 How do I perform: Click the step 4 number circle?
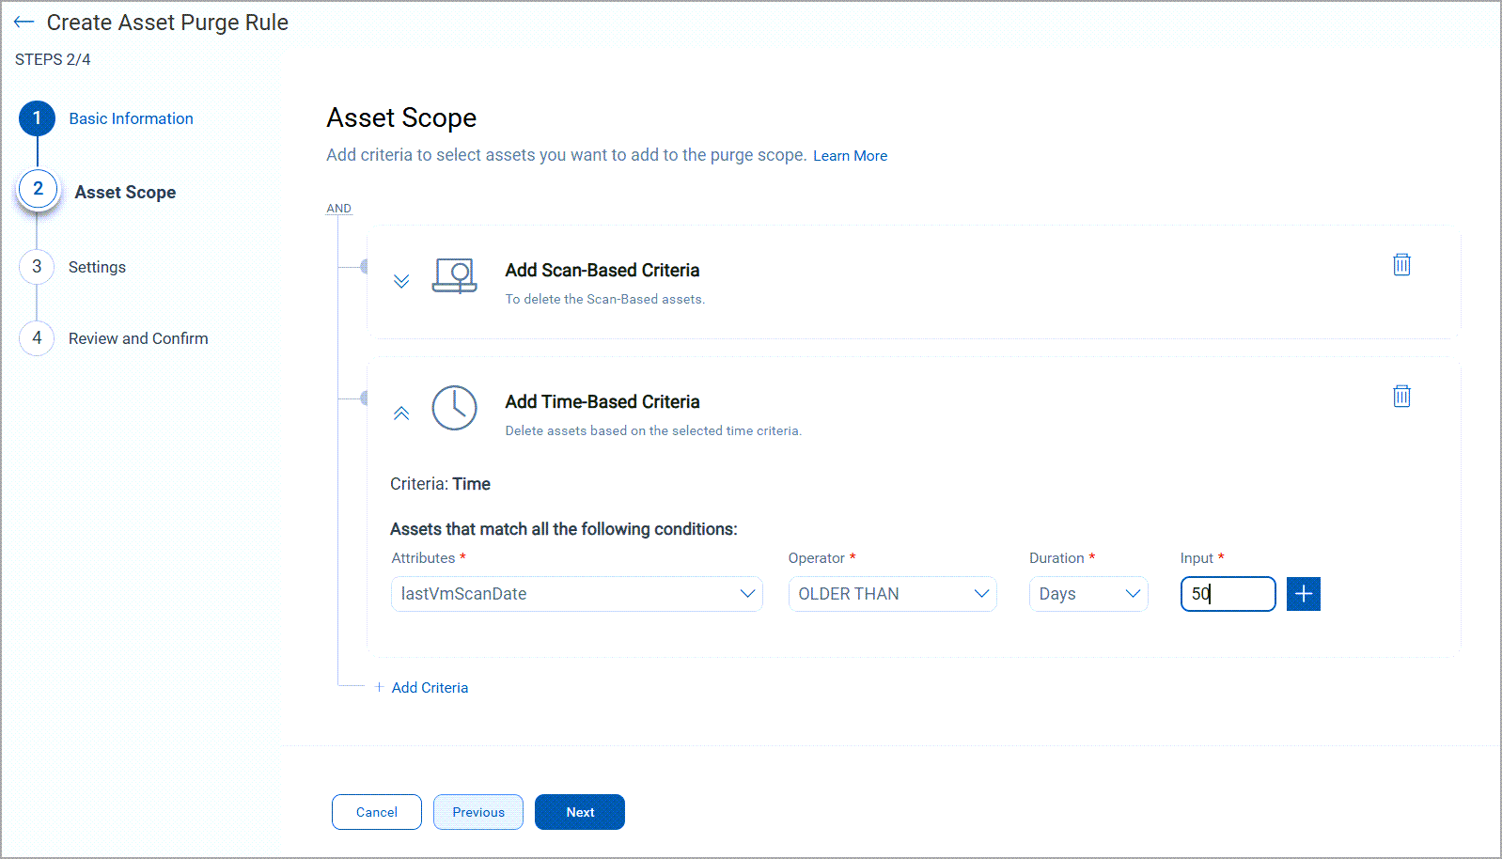coord(37,337)
